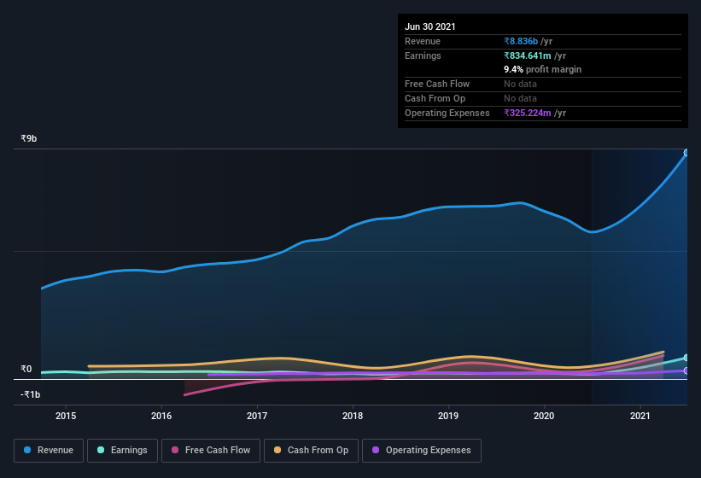
Task: Click the Jun 30 2021 tooltip date
Action: pos(430,26)
